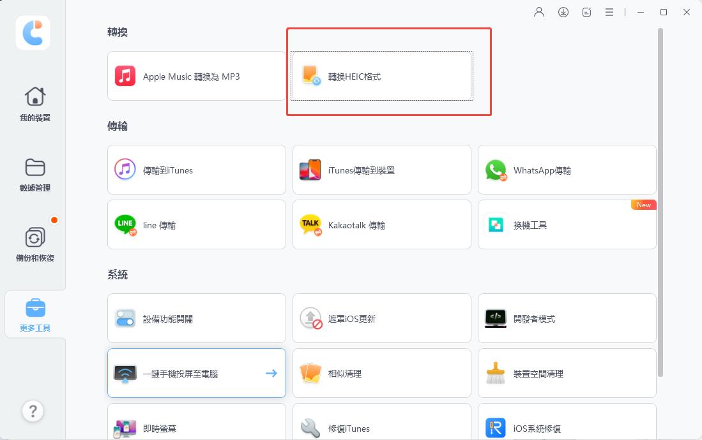The width and height of the screenshot is (702, 440).
Task: Open the 轉換HEIC格式 converter
Action: [x=382, y=76]
